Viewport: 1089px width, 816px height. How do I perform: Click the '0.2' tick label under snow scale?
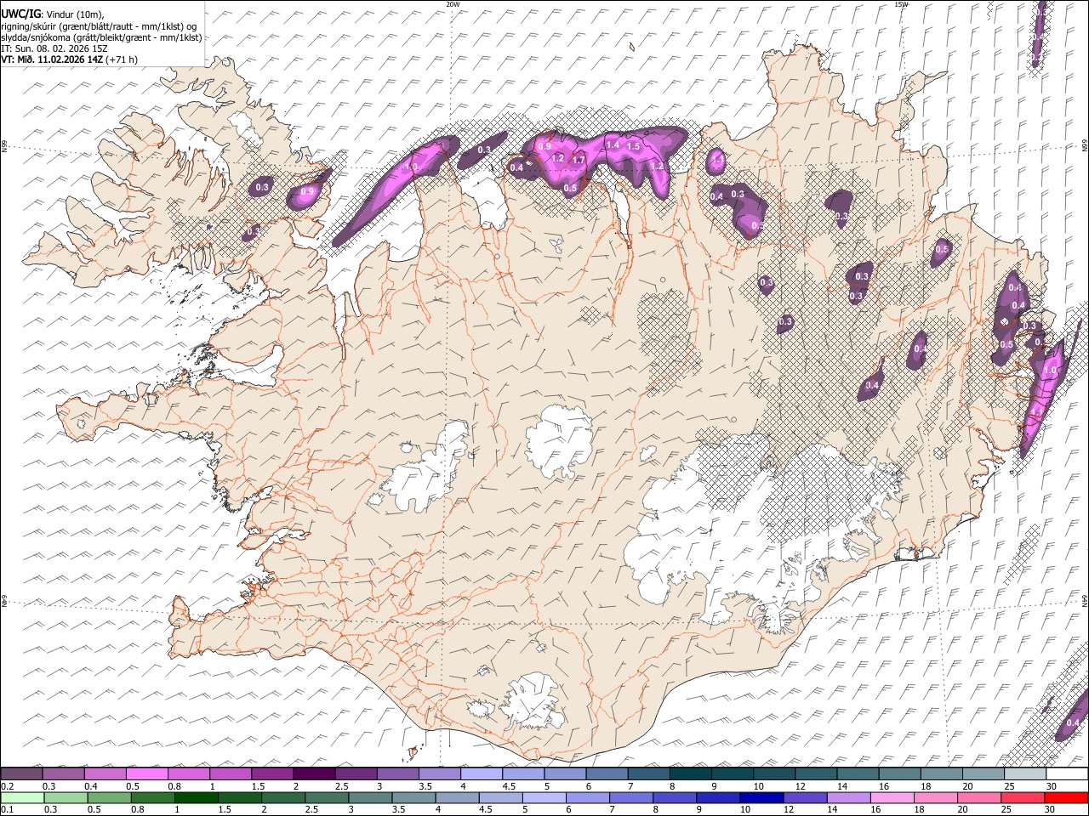[8, 786]
